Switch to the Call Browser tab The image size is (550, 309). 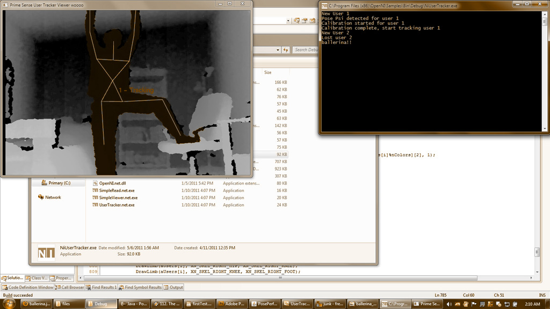tap(70, 288)
